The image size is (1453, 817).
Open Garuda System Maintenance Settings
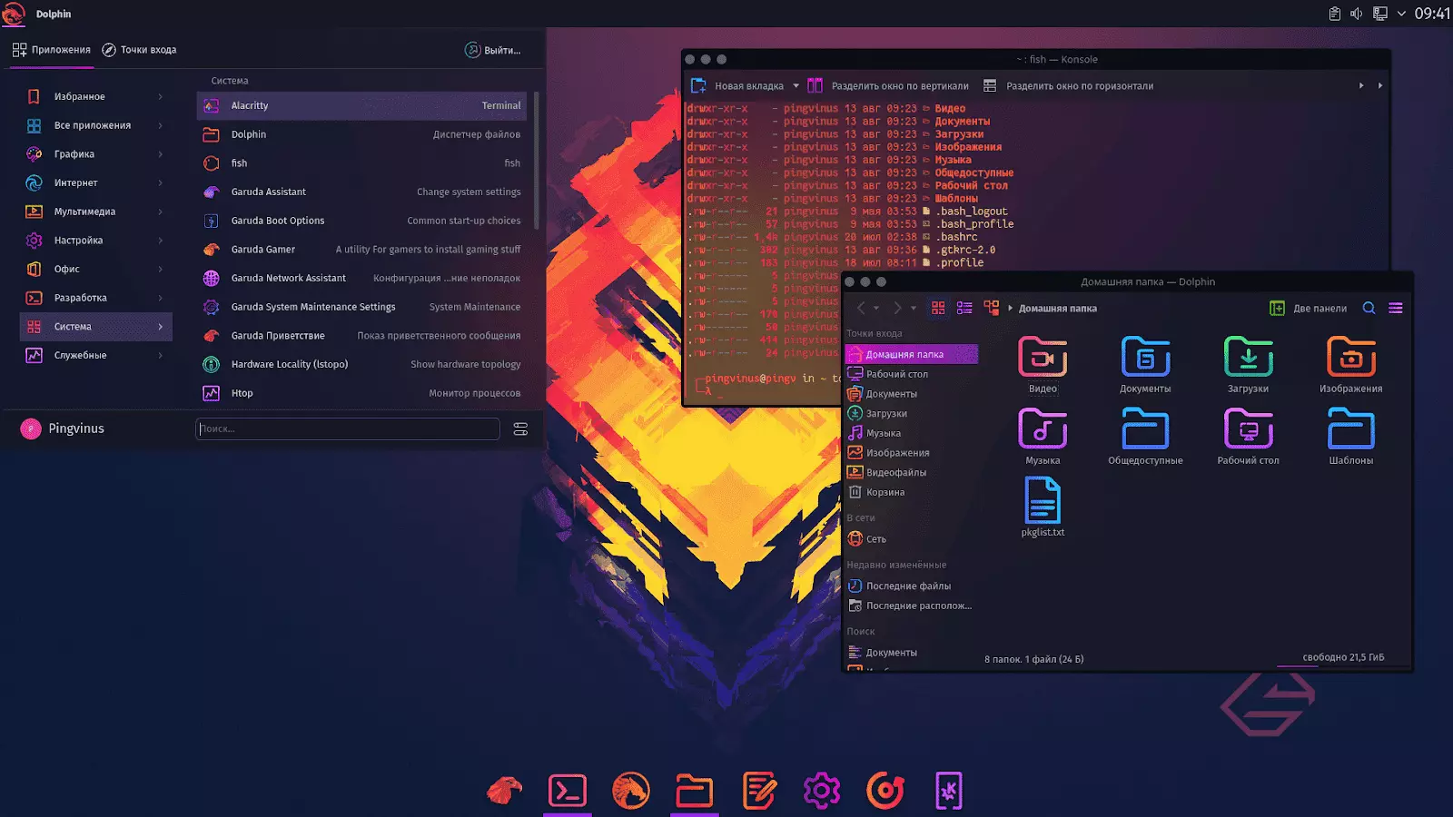pos(361,307)
